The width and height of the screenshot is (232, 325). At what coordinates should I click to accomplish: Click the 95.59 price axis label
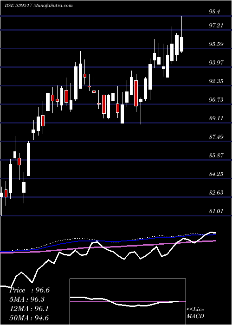pyautogui.click(x=216, y=44)
